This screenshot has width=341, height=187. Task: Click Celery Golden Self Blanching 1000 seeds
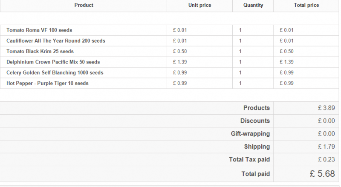(x=55, y=73)
